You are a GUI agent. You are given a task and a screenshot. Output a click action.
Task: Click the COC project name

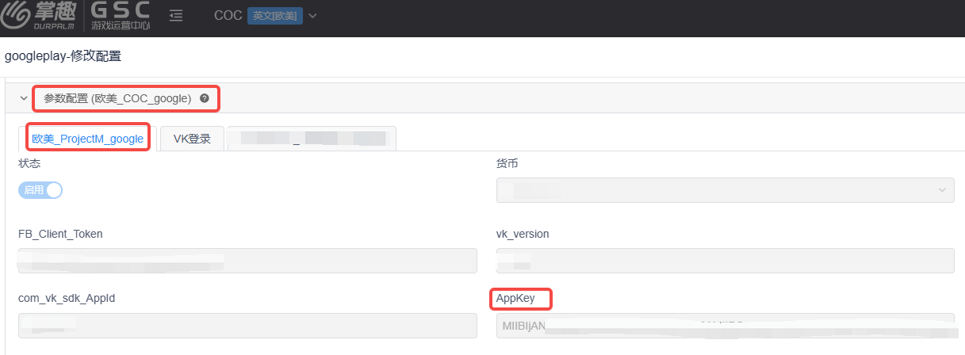(x=228, y=16)
